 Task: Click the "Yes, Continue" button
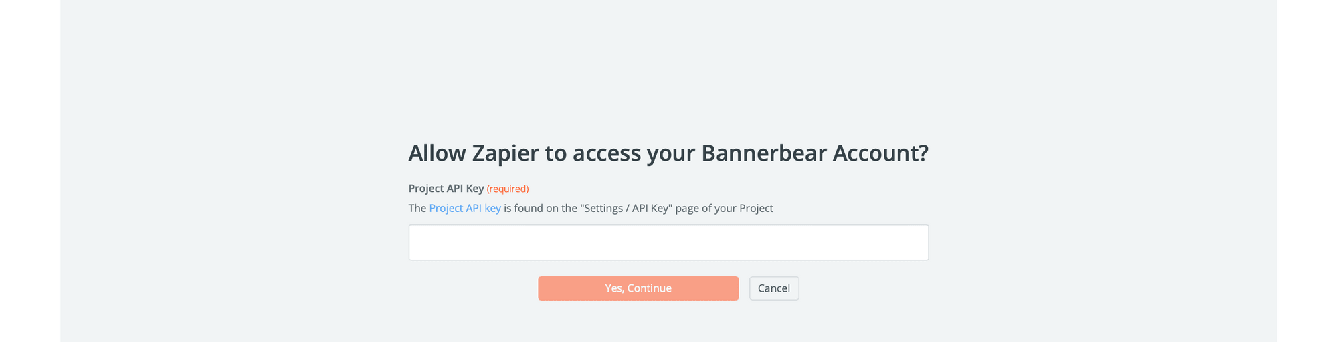click(638, 288)
